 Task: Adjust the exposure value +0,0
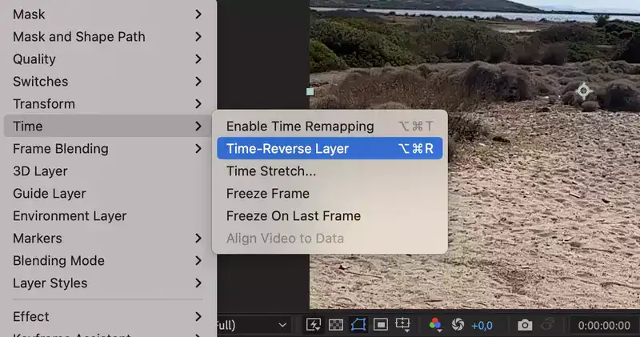tap(482, 326)
